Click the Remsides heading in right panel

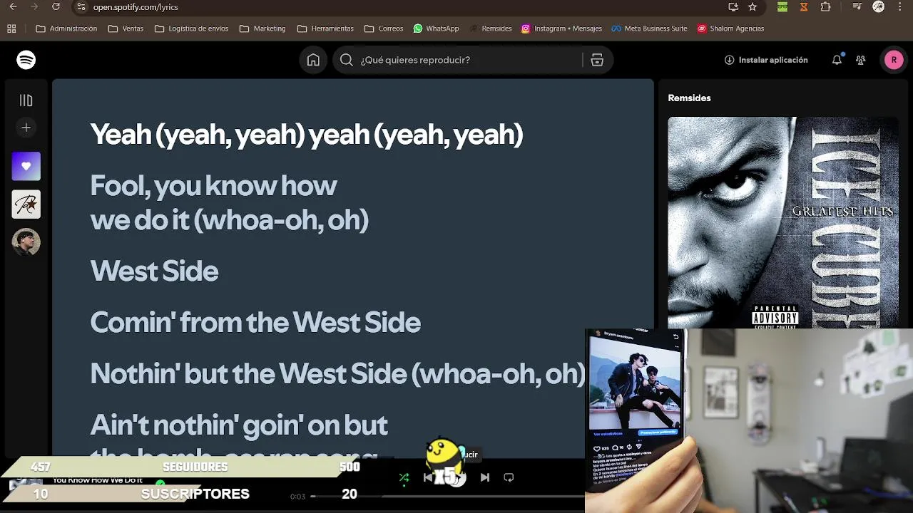(689, 98)
